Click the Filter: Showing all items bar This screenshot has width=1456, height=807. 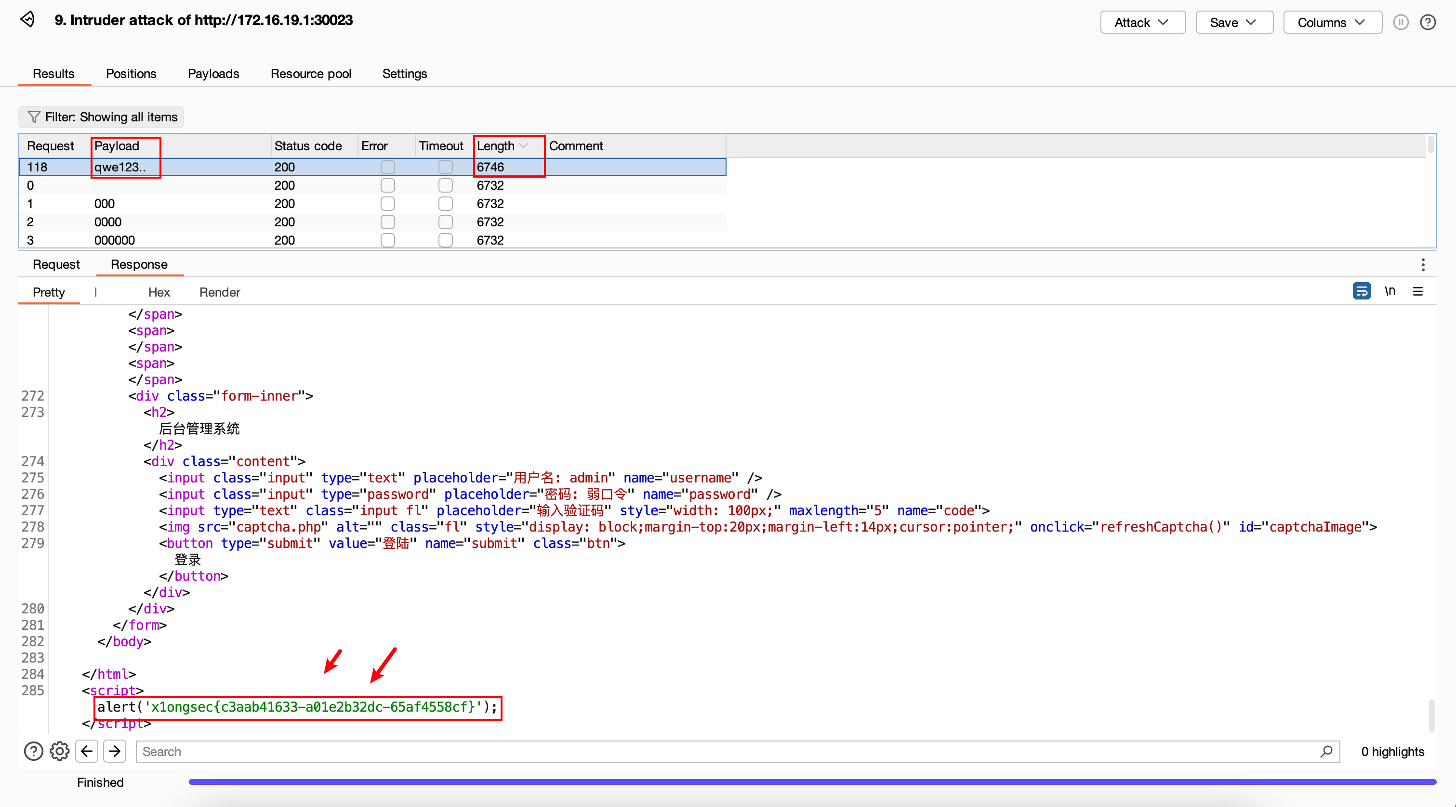(x=102, y=117)
